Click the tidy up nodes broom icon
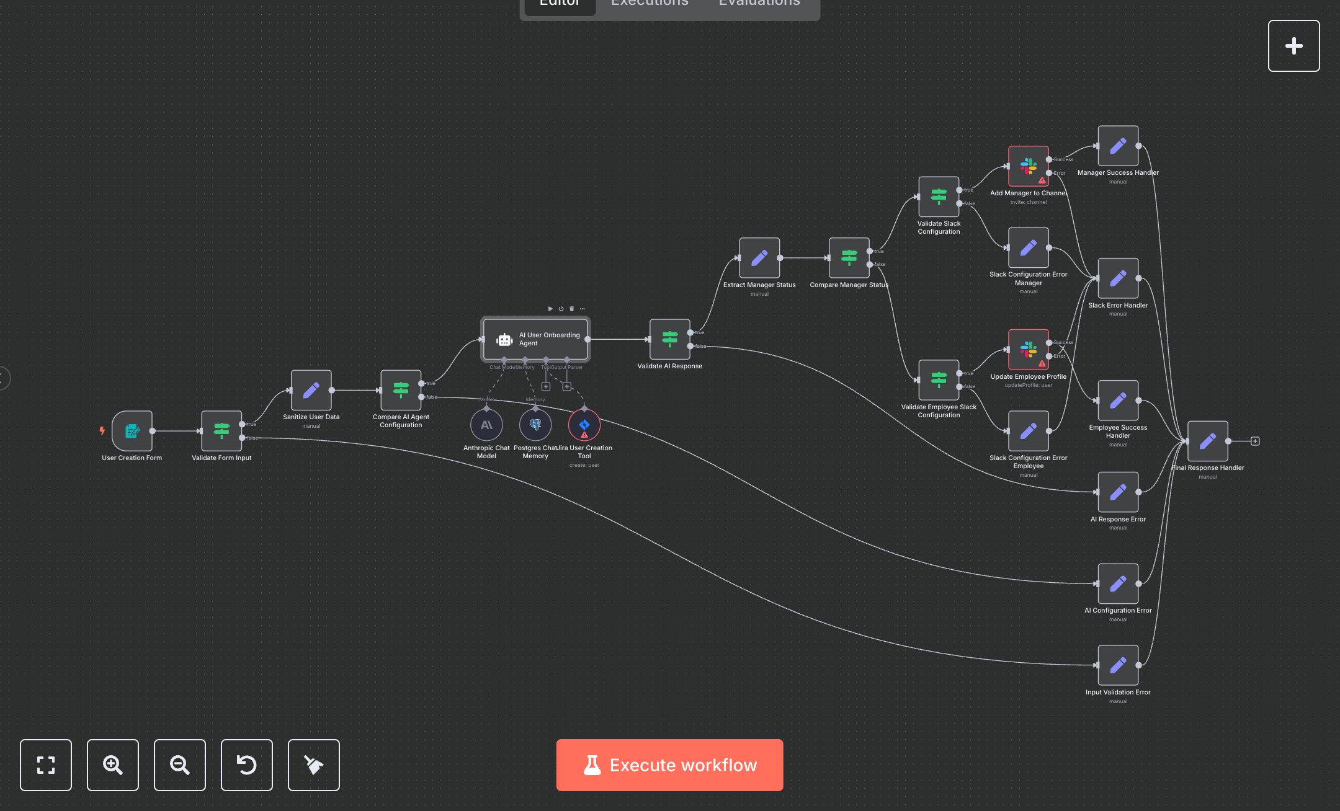Screen dimensions: 1340x811 (x=314, y=764)
